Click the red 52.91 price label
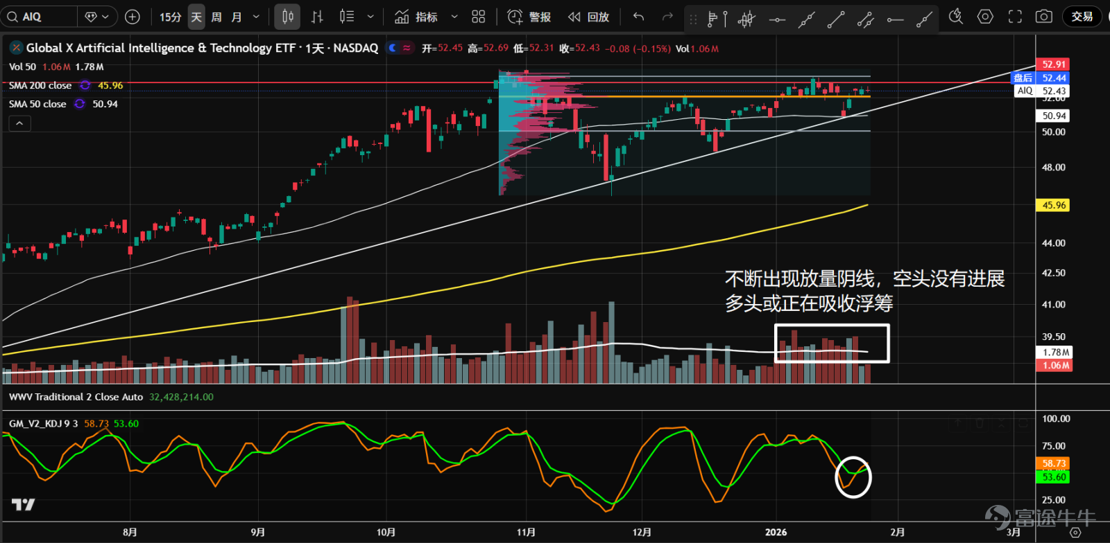The width and height of the screenshot is (1110, 543). tap(1053, 64)
